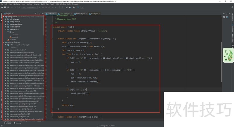Collapse the user-service module
Viewport: 234px width, 127px height.
[6, 29]
